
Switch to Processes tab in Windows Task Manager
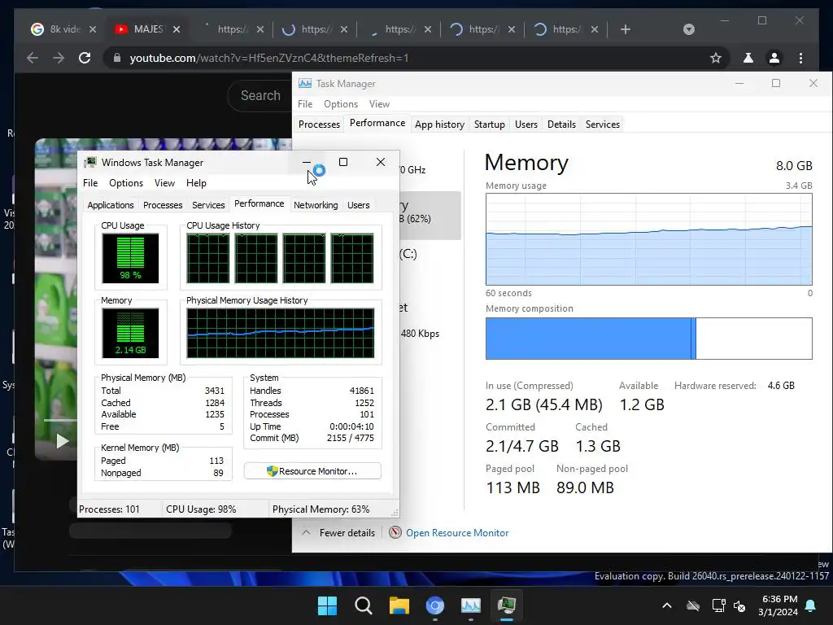coord(163,205)
